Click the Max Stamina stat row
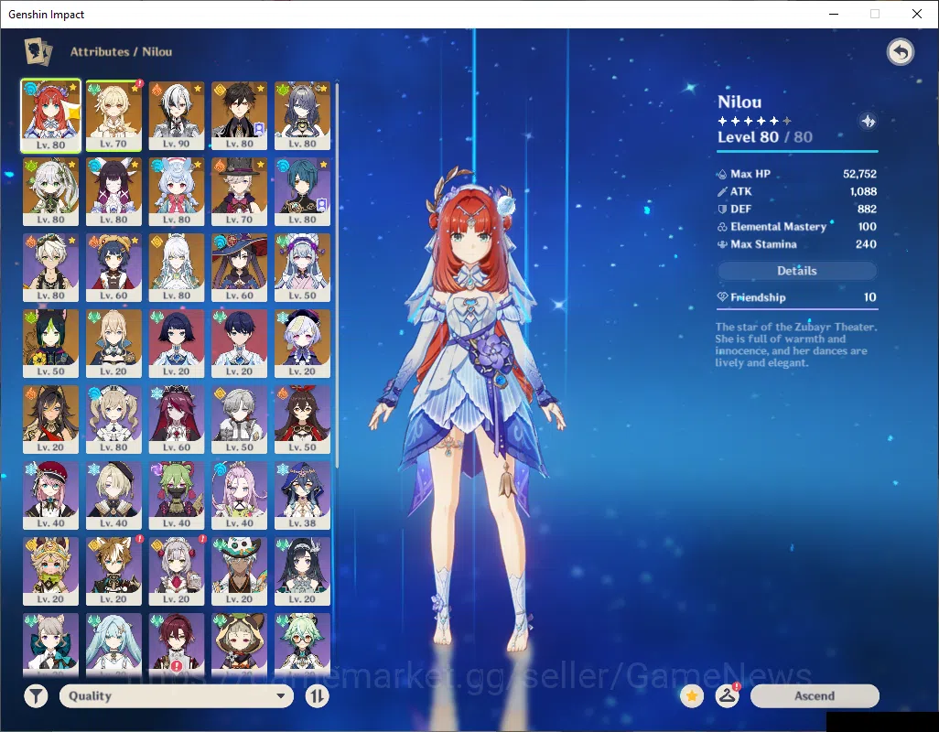 point(797,244)
